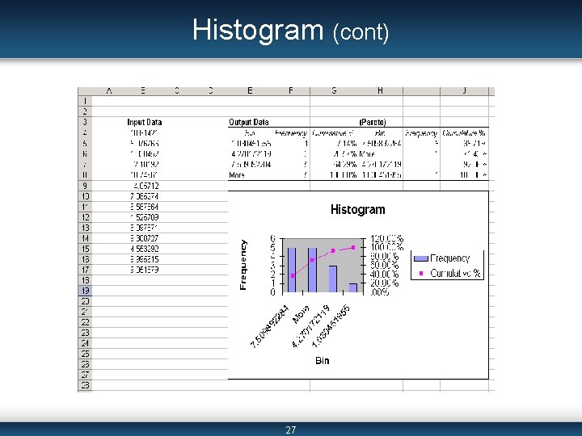Select the input data value in row 12
This screenshot has height=436, width=582.
pos(145,217)
